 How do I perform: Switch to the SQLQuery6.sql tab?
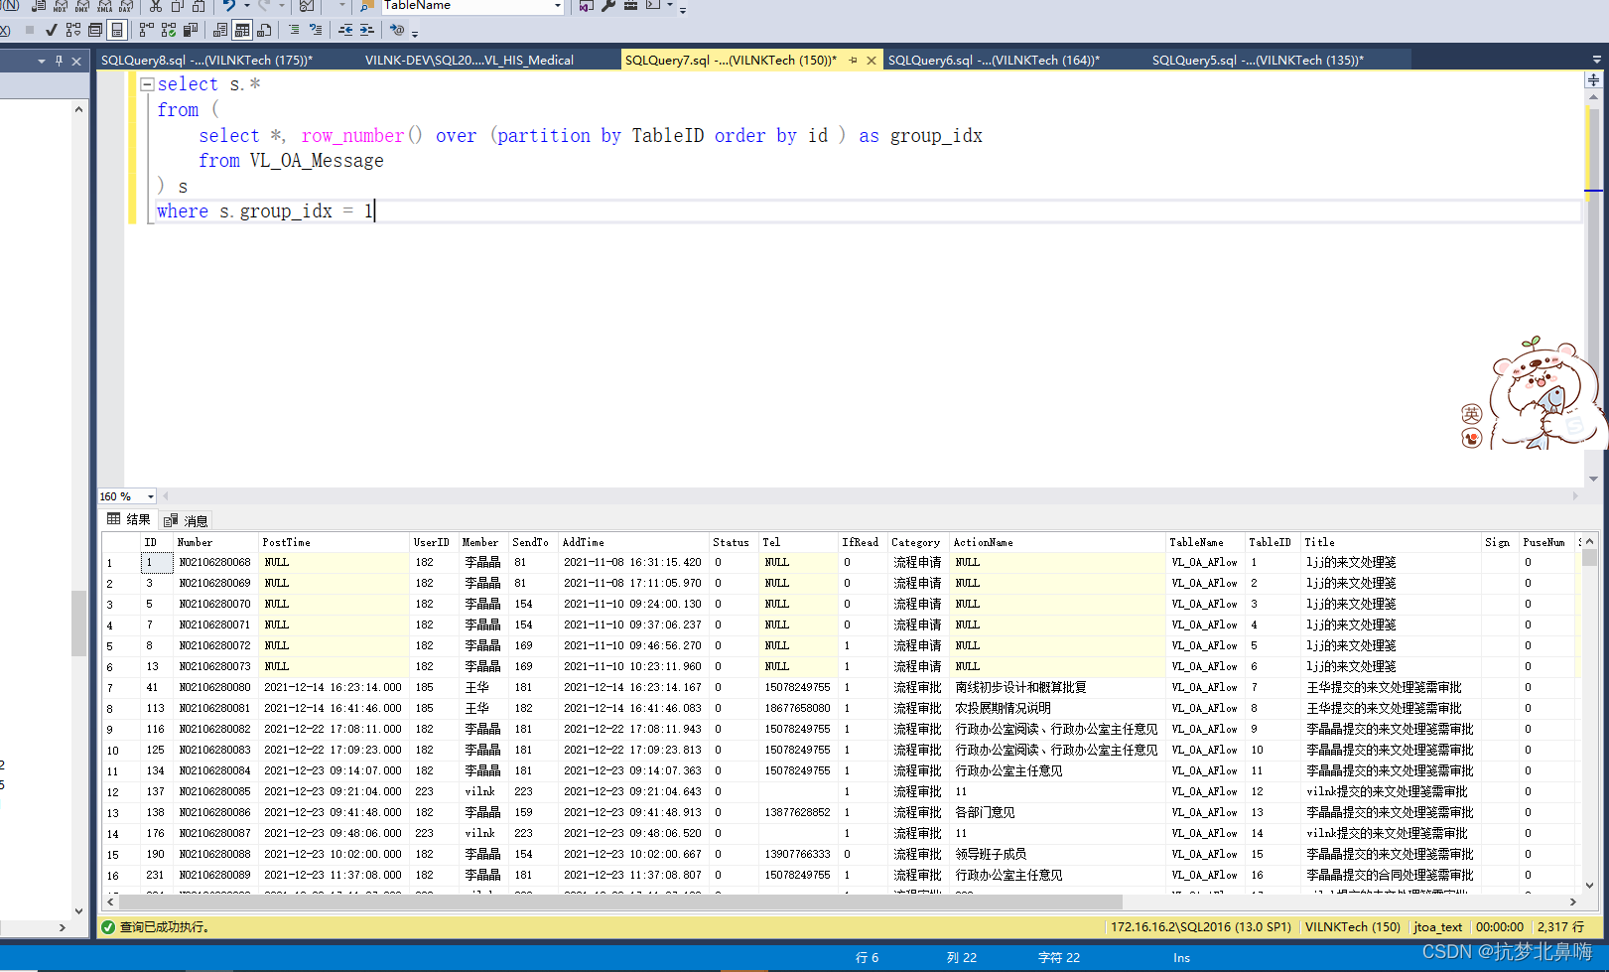(994, 60)
